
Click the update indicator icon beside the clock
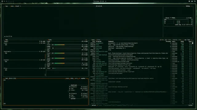106,1
